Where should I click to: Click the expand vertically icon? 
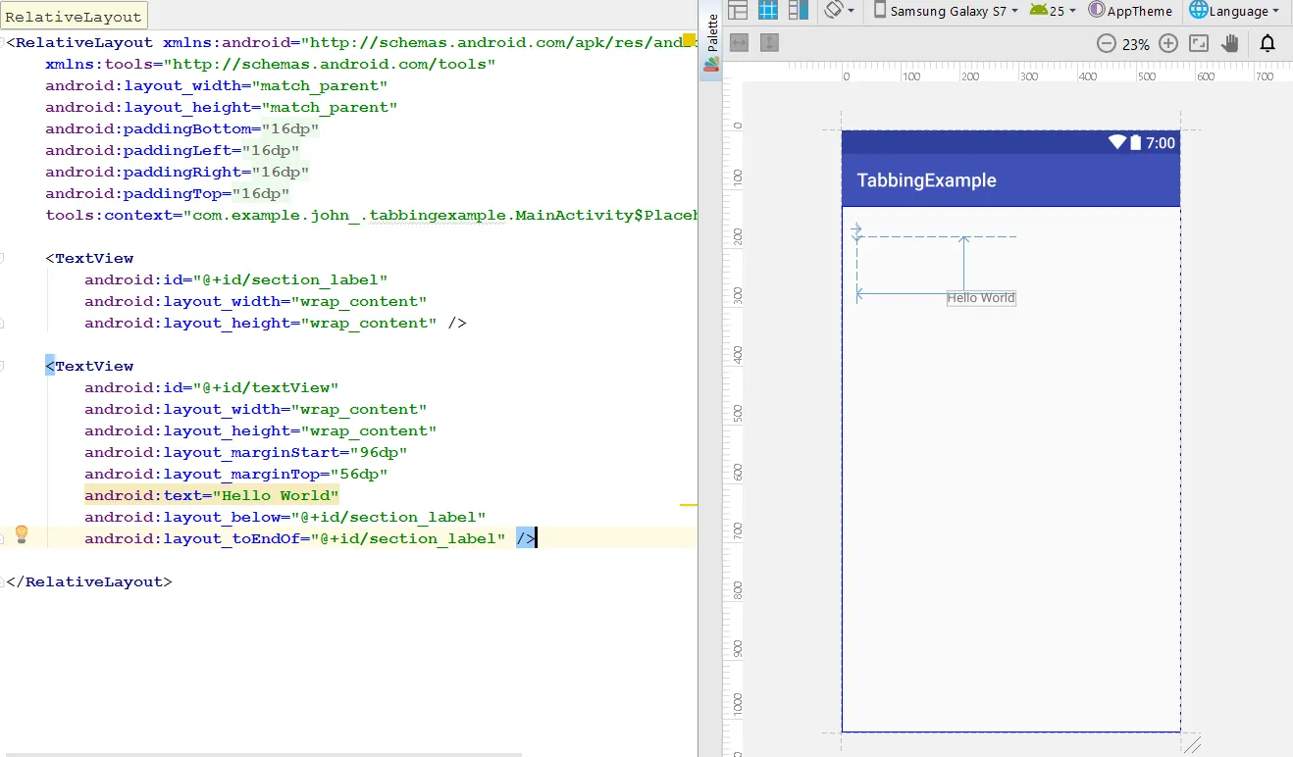click(x=770, y=43)
